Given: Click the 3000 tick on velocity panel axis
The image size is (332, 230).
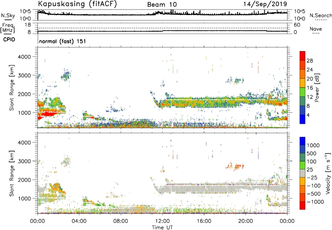Looking at the screenshot, I should [x=24, y=161].
